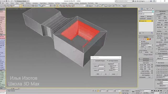
Task: Open the Utilities hammer tab
Action: 152,9
